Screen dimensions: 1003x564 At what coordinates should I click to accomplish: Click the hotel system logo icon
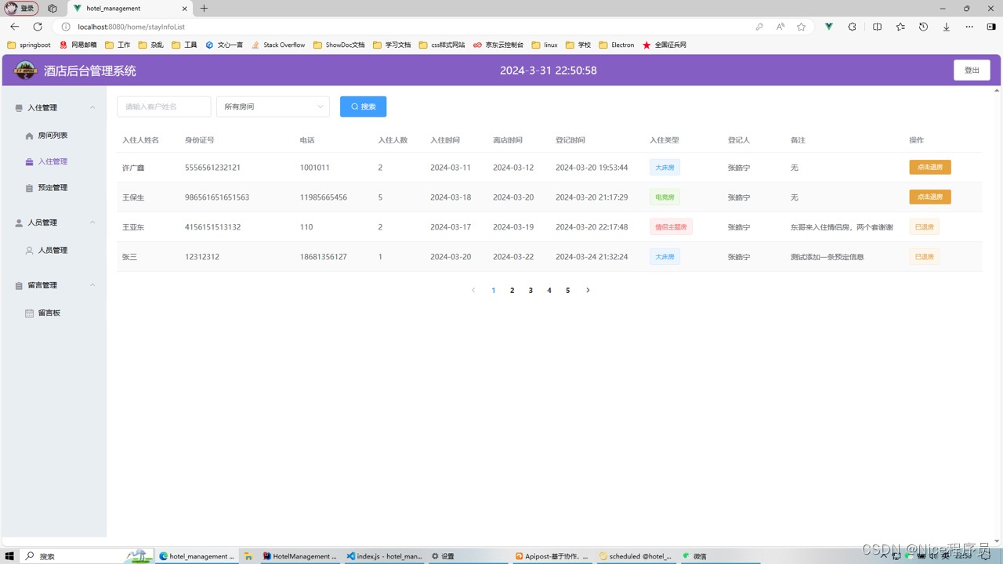click(26, 70)
